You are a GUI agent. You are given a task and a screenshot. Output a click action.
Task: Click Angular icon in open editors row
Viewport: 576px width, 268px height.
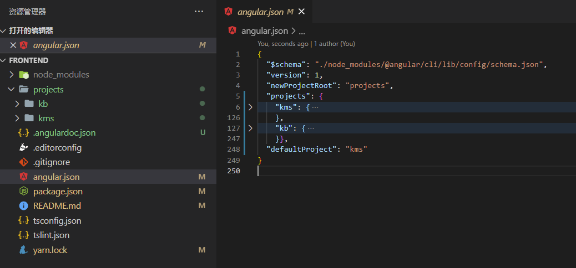pos(23,45)
